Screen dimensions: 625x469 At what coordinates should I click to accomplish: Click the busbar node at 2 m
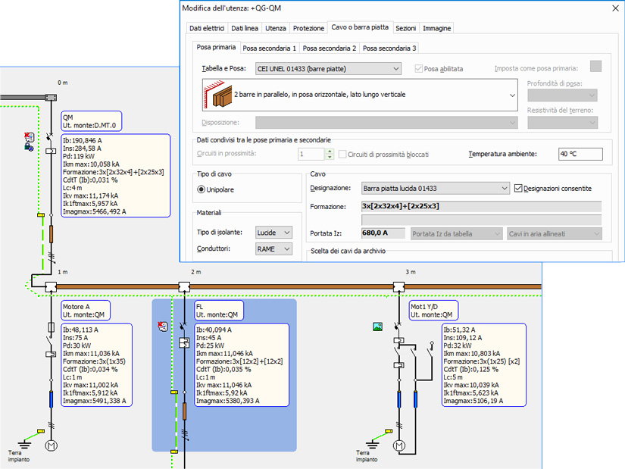[x=184, y=286]
